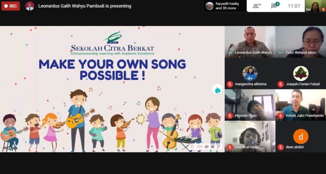This screenshot has height=174, width=326.
Task: Click the pop-out window icon in slide toolbar
Action: tap(207, 147)
